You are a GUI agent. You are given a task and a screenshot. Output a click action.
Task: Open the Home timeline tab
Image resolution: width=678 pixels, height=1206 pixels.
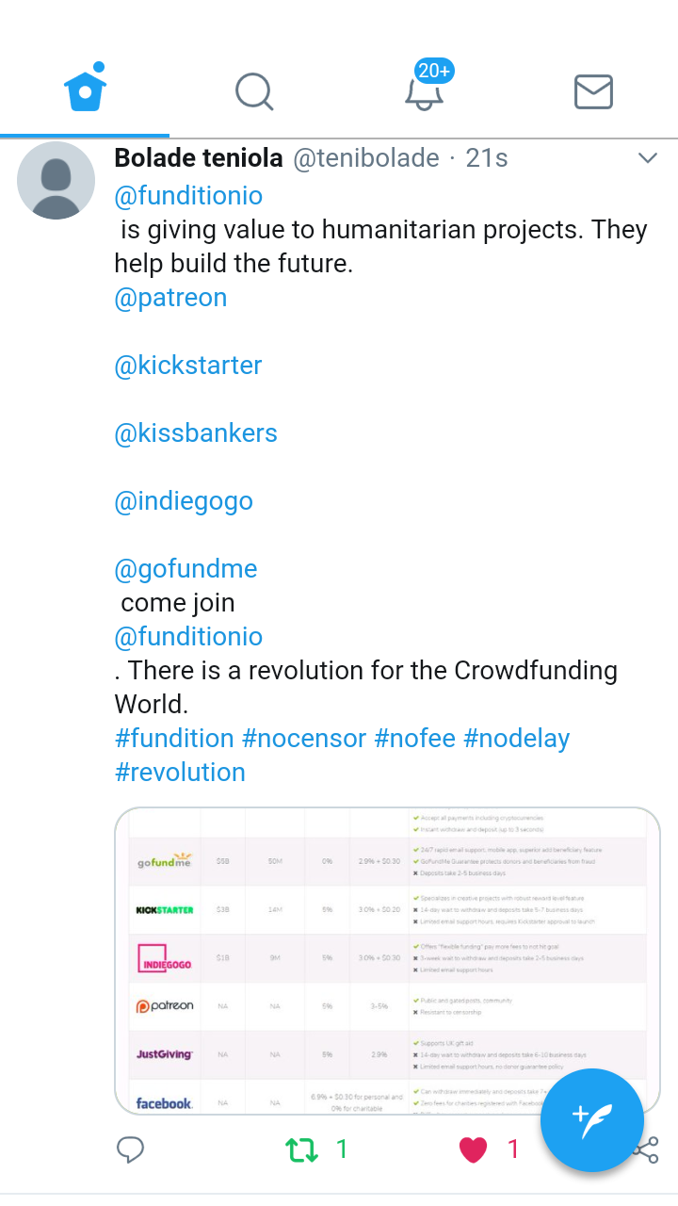coord(85,91)
